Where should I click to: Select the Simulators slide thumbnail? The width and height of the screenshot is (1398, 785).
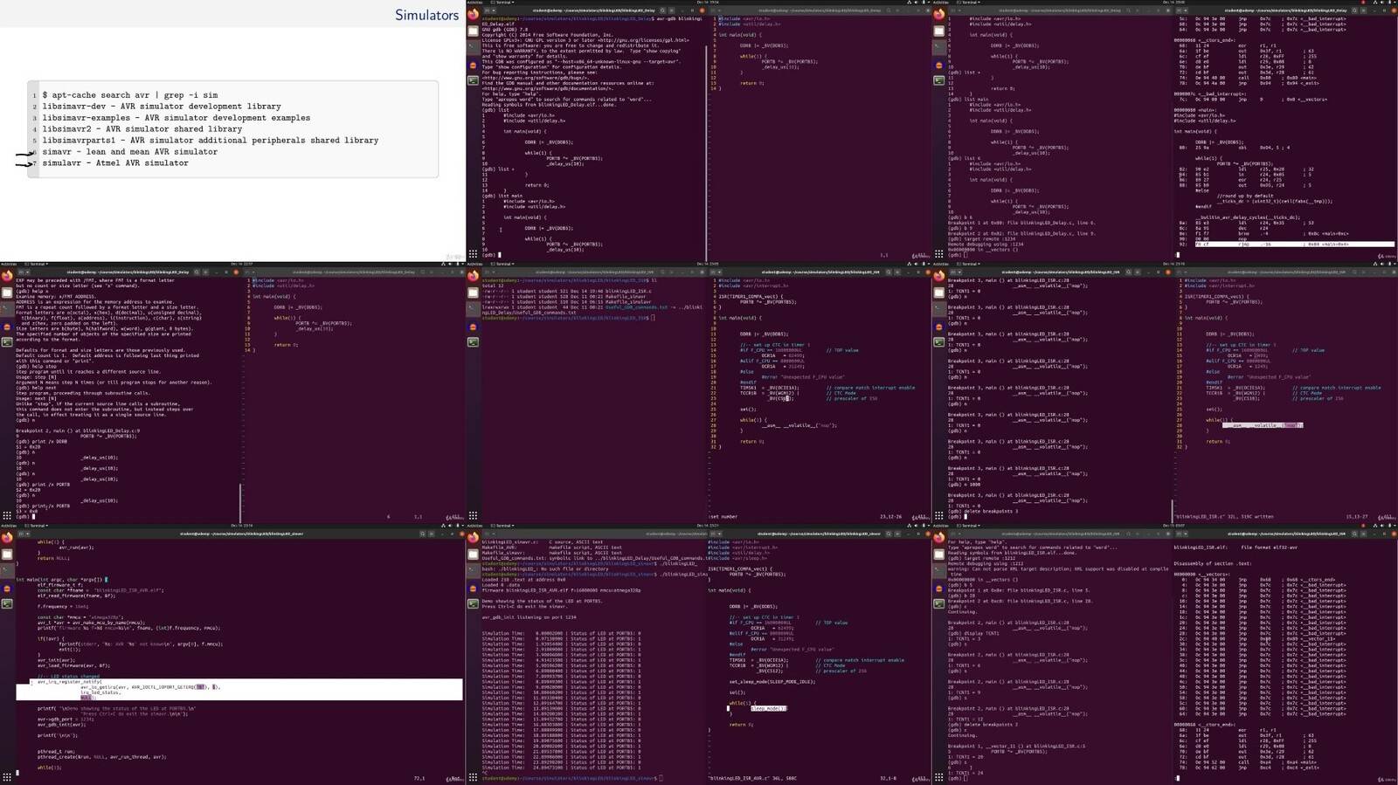[x=232, y=131]
